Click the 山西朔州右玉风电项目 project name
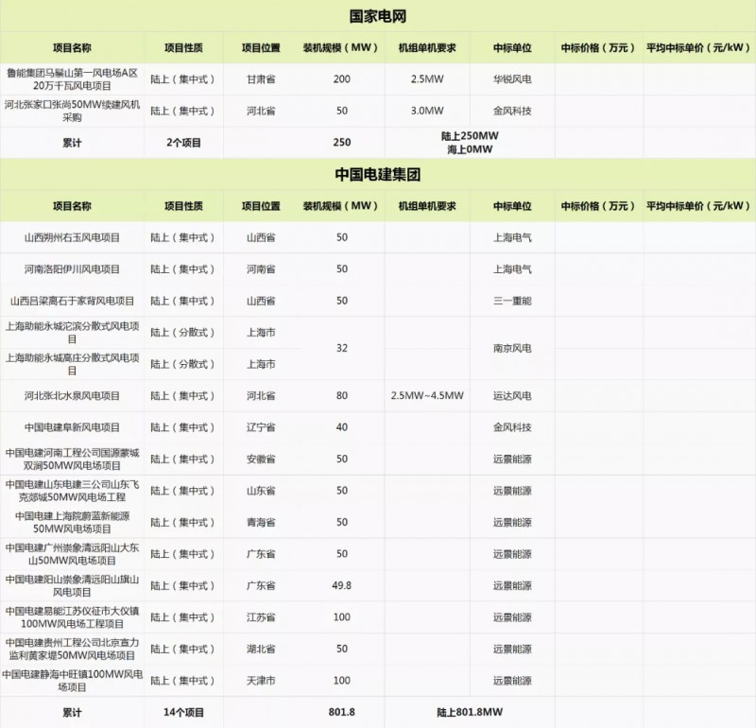This screenshot has height=728, width=756. click(72, 237)
